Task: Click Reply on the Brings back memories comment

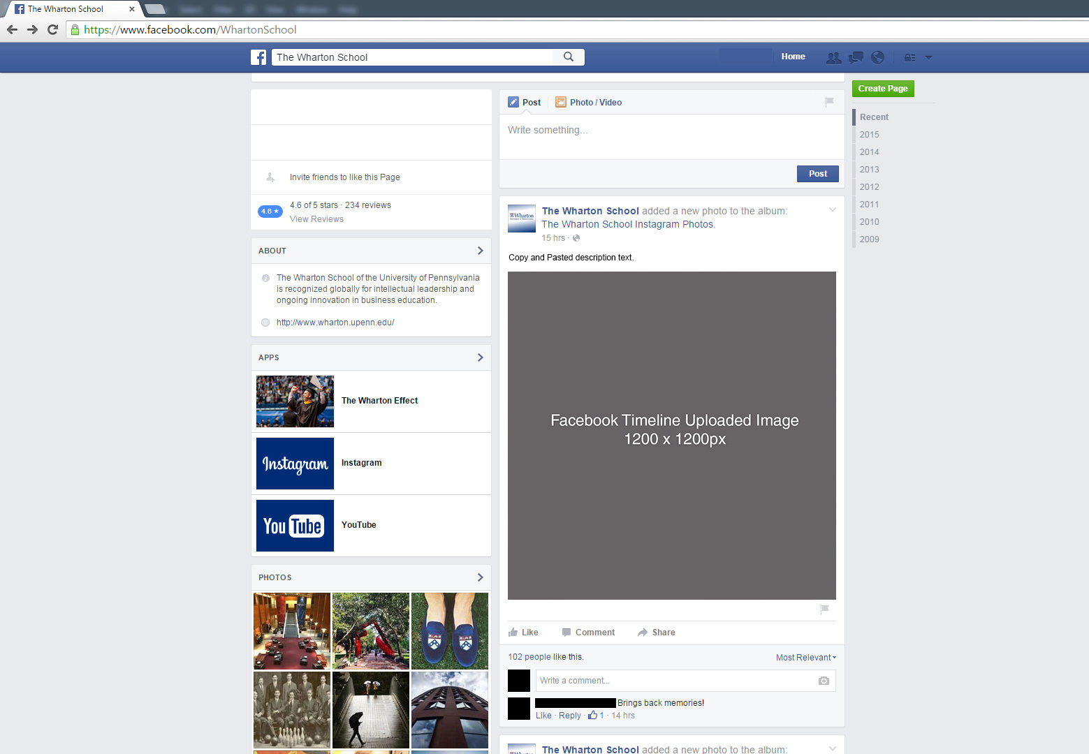Action: pos(570,716)
